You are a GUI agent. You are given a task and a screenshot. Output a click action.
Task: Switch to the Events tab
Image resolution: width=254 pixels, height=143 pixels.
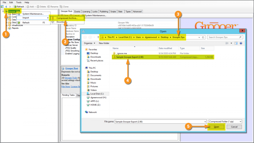[77, 12]
